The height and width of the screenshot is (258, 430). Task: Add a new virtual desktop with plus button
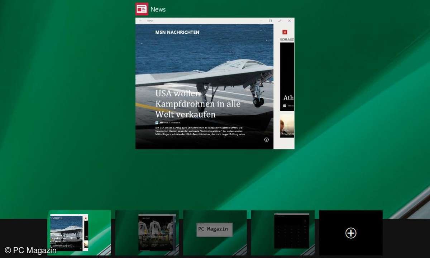coord(351,233)
